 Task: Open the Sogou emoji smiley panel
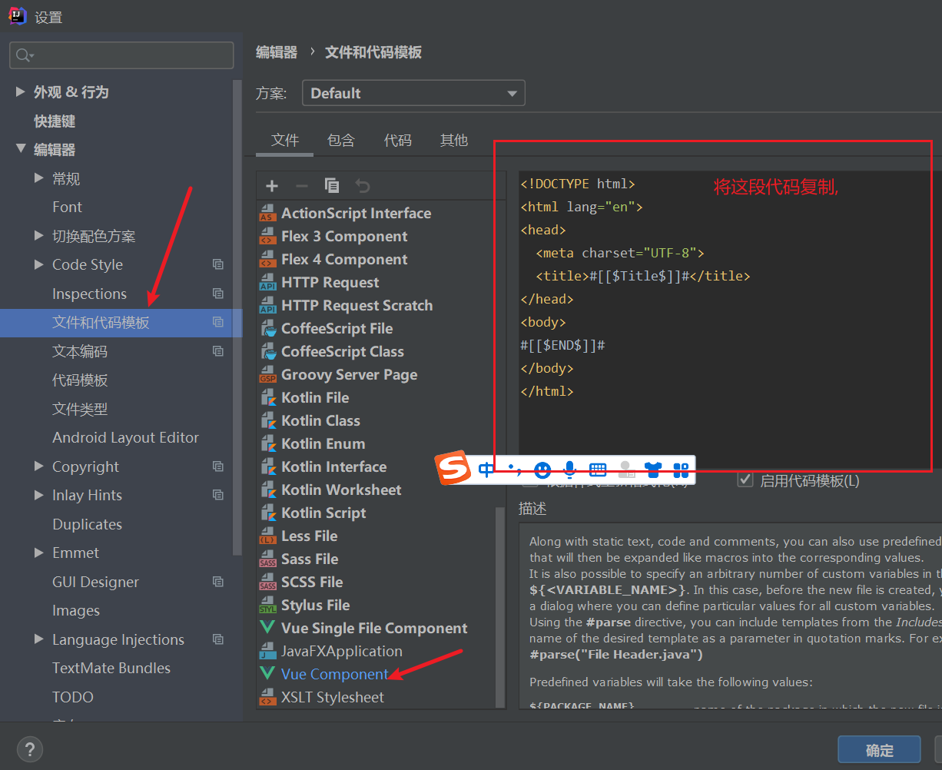[542, 470]
